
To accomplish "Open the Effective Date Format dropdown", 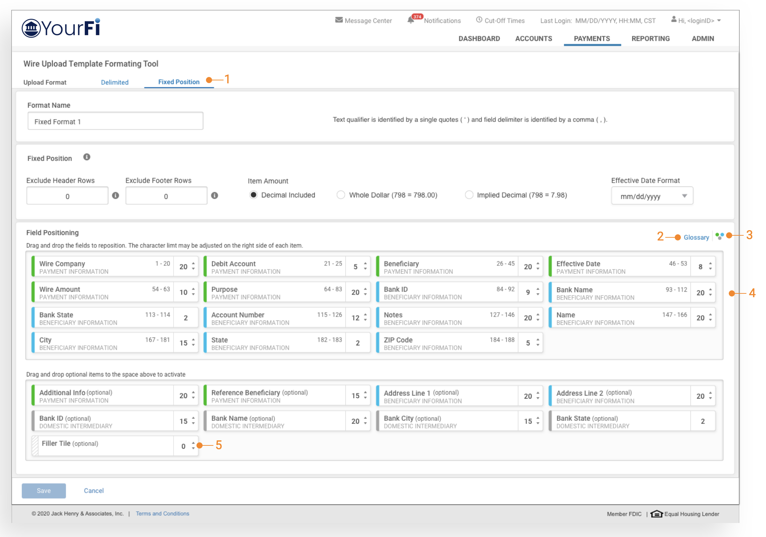I will pos(652,196).
